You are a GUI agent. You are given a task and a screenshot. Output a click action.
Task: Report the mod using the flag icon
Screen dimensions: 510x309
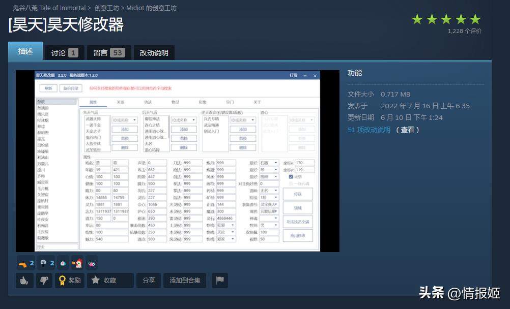tap(219, 280)
